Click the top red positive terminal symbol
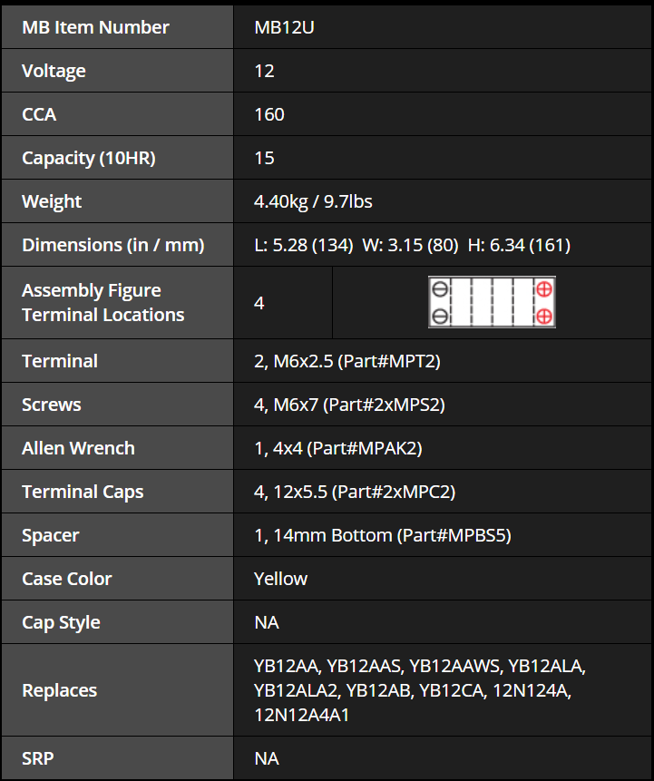Screen dimensions: 654x781 [x=544, y=288]
